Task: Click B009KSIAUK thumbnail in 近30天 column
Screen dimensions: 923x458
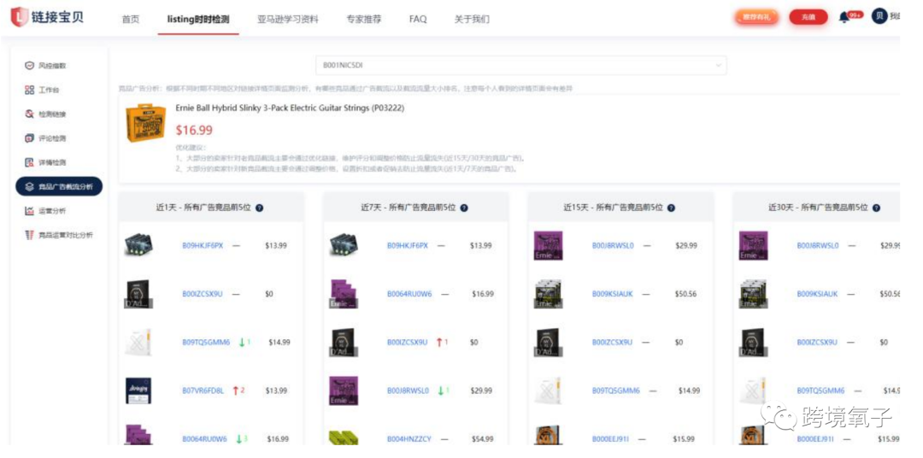Action: [754, 294]
